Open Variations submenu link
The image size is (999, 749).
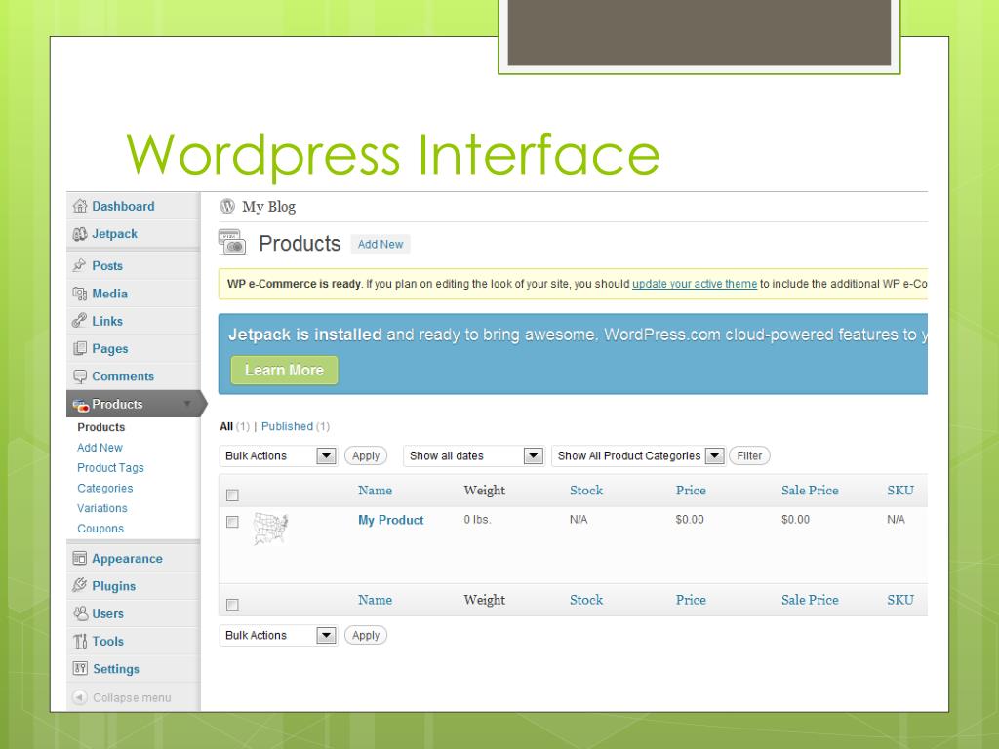tap(102, 508)
